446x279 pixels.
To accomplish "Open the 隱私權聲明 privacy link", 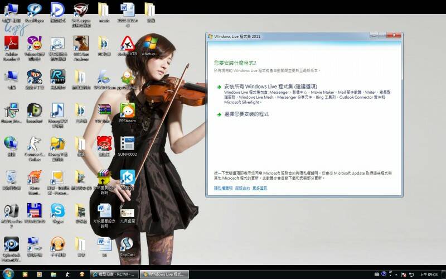I will click(223, 188).
